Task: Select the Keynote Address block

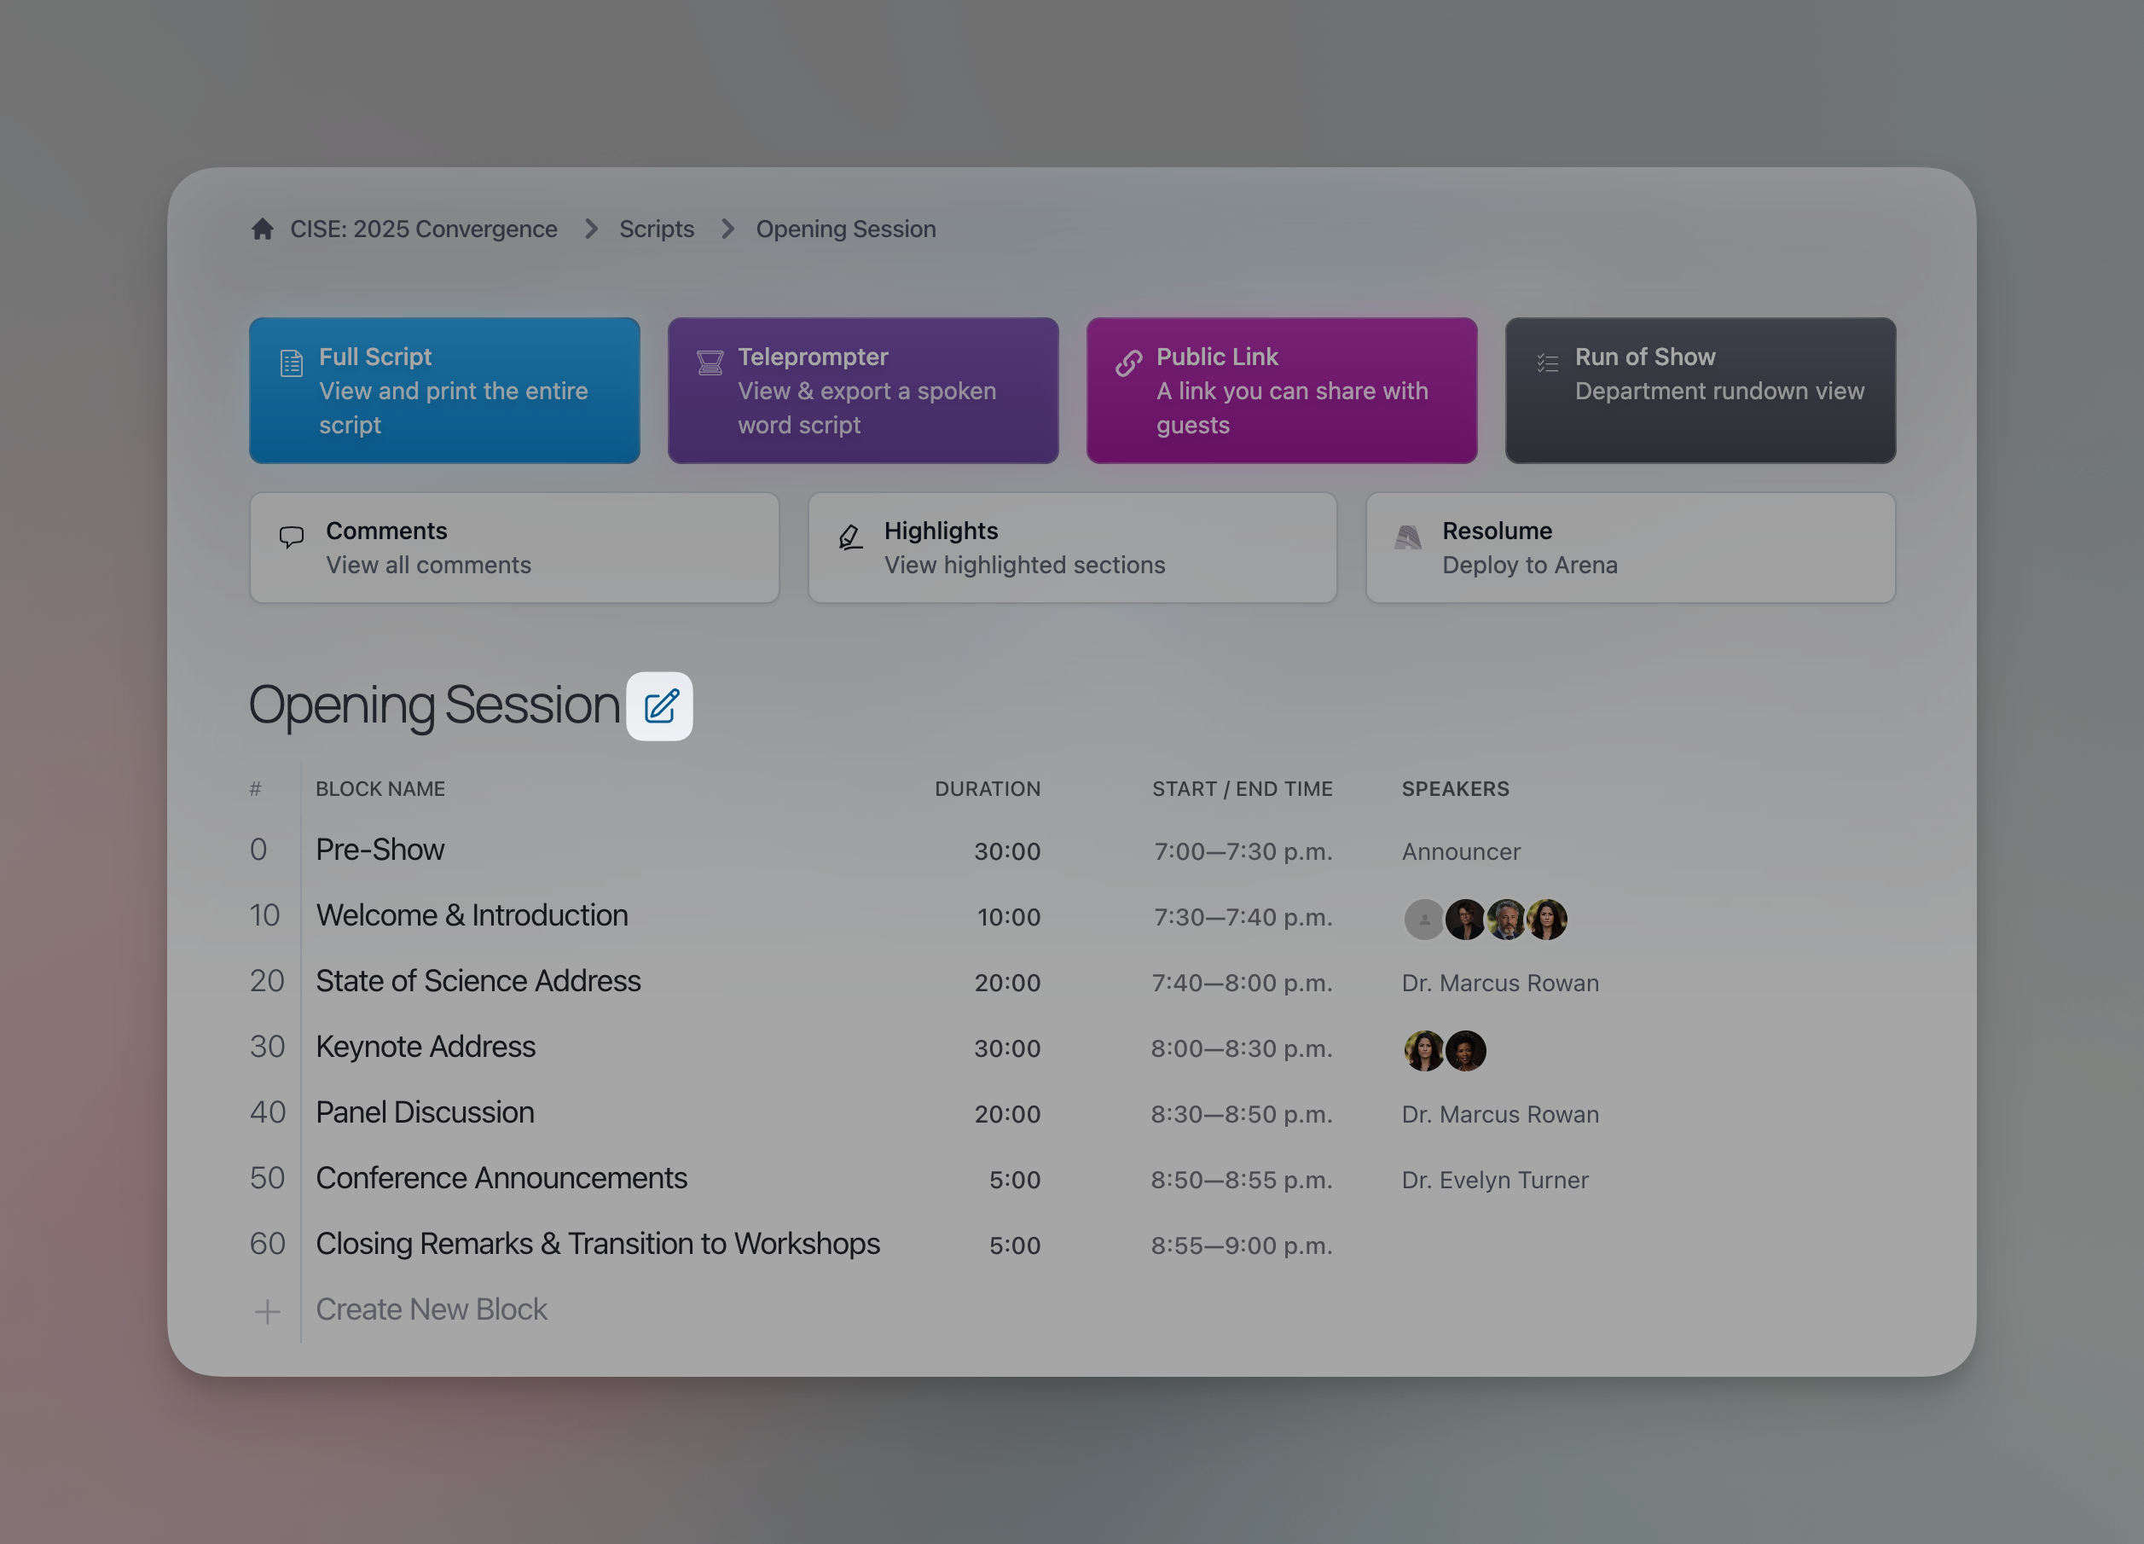Action: 426,1047
